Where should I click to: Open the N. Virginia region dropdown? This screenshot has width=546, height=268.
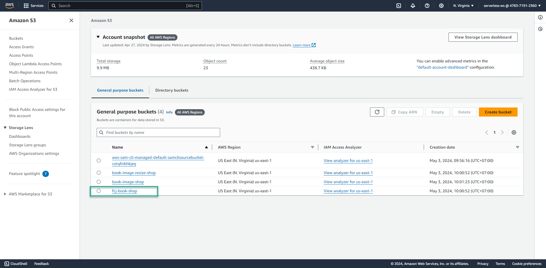(463, 6)
